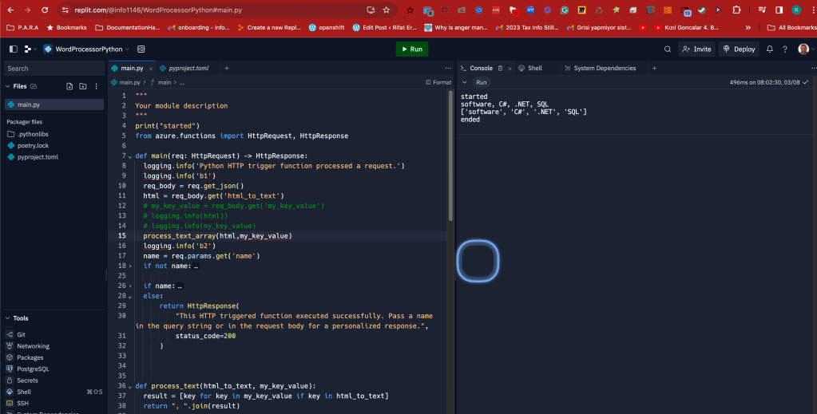The width and height of the screenshot is (817, 414).
Task: Open the browser extensions puzzle icon
Action: pos(736,10)
